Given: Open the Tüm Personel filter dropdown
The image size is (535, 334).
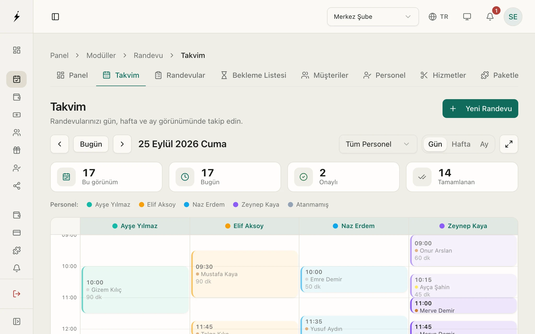Looking at the screenshot, I should pos(378,144).
